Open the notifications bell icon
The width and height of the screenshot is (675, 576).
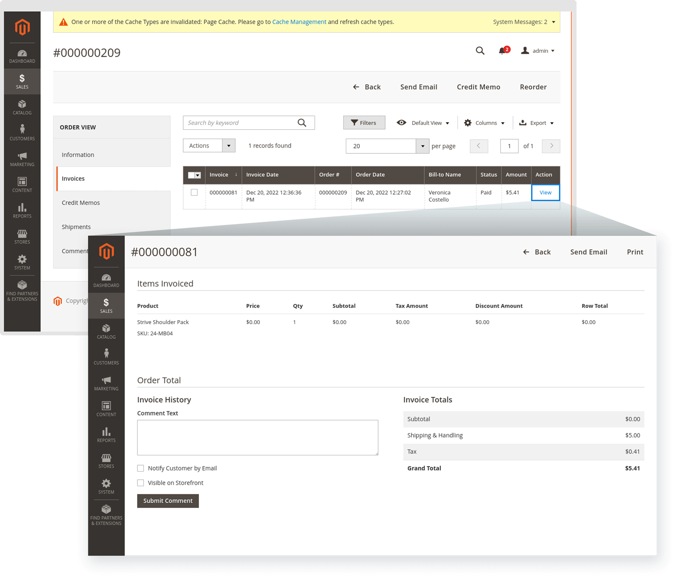(x=502, y=51)
